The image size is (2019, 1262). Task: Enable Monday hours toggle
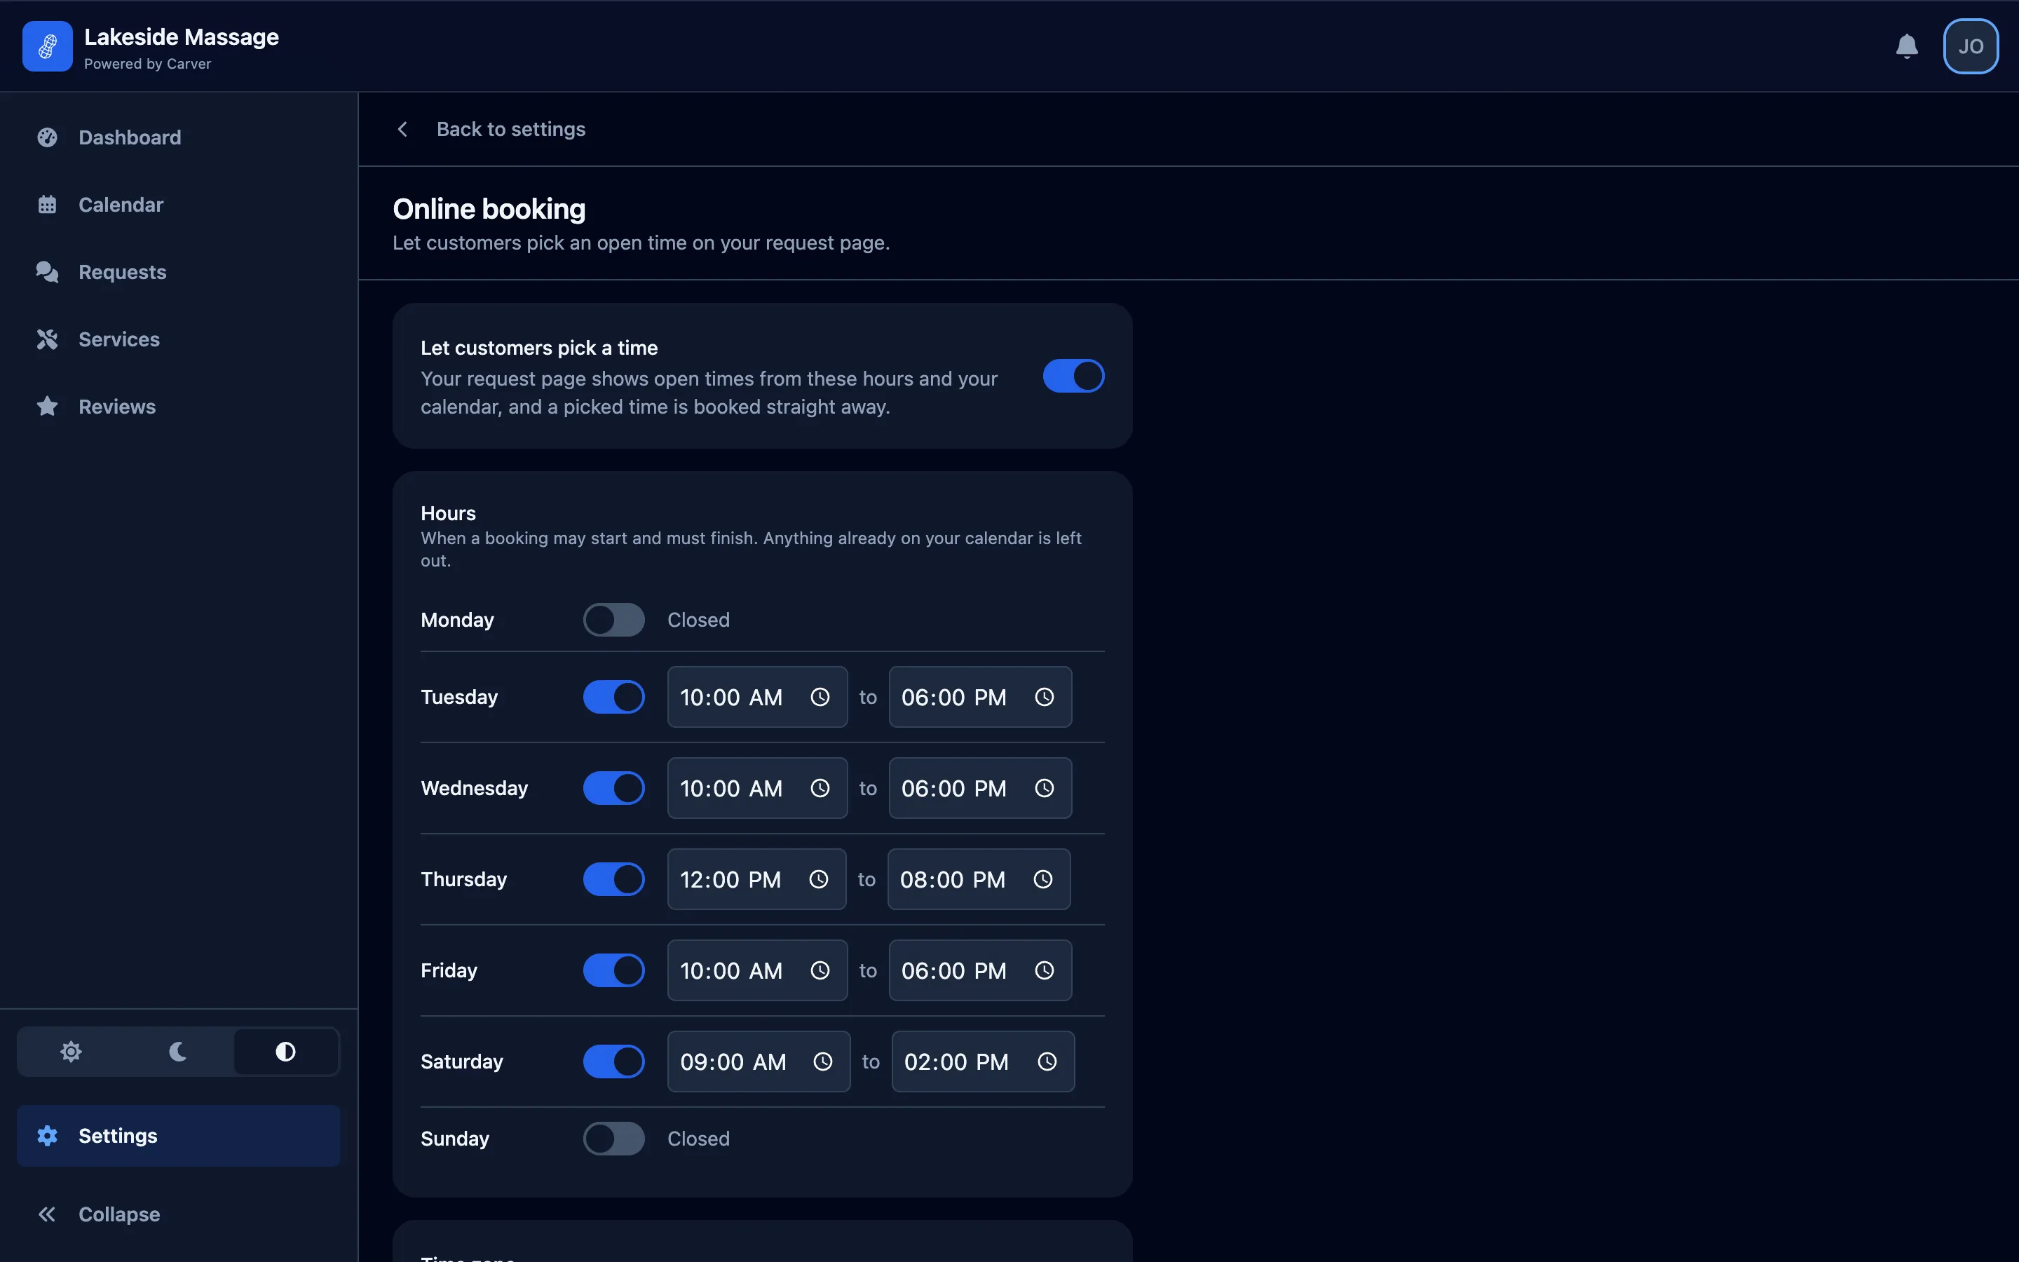click(613, 619)
